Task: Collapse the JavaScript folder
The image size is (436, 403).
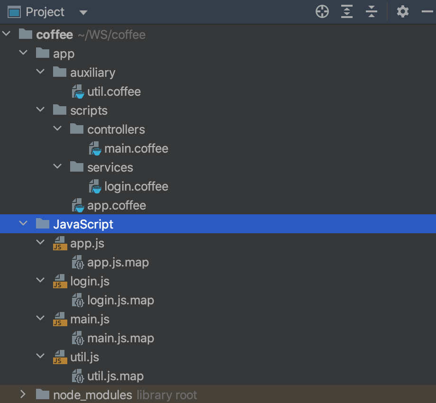Action: (23, 223)
